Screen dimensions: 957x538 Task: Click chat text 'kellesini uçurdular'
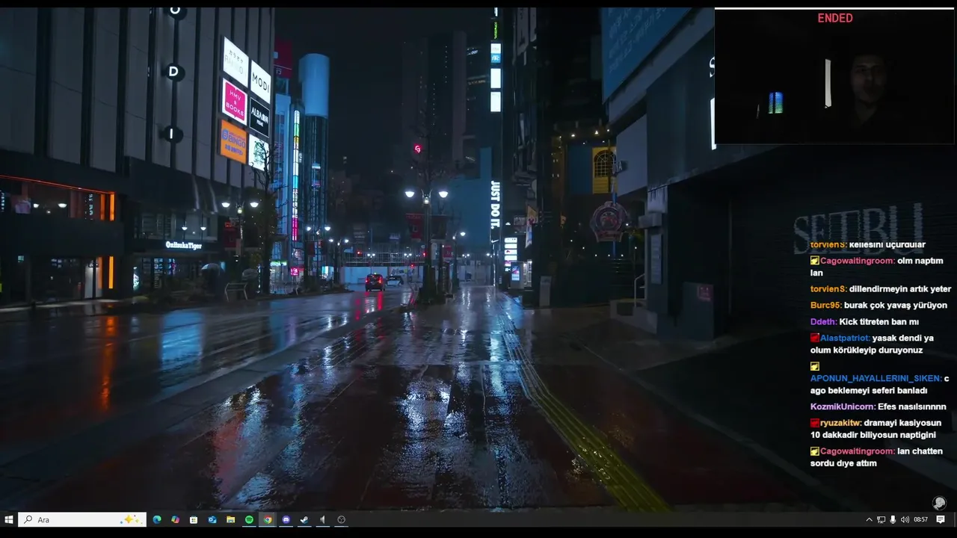pos(887,244)
